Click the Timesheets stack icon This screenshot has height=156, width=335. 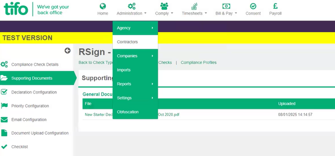(194, 6)
